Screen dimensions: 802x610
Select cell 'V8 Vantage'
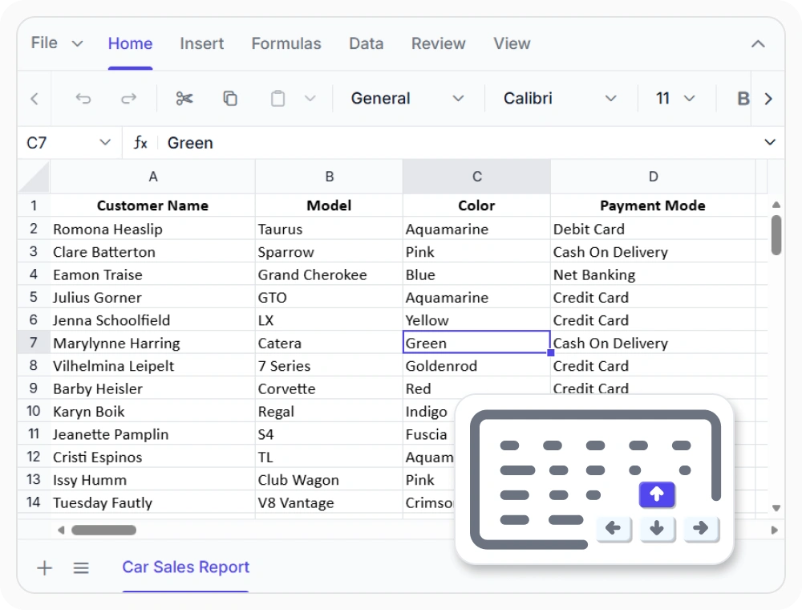click(x=329, y=502)
